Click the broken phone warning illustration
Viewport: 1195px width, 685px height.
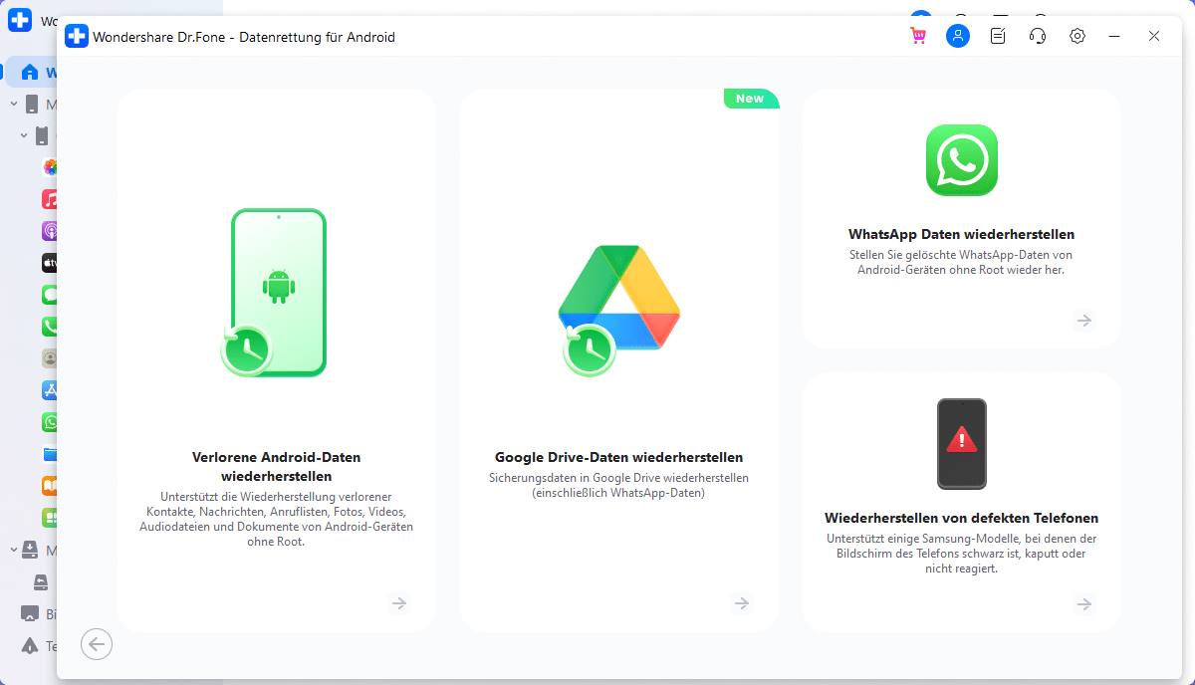tap(962, 444)
